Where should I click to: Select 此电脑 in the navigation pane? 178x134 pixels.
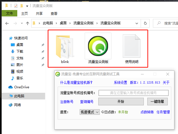(x=23, y=96)
